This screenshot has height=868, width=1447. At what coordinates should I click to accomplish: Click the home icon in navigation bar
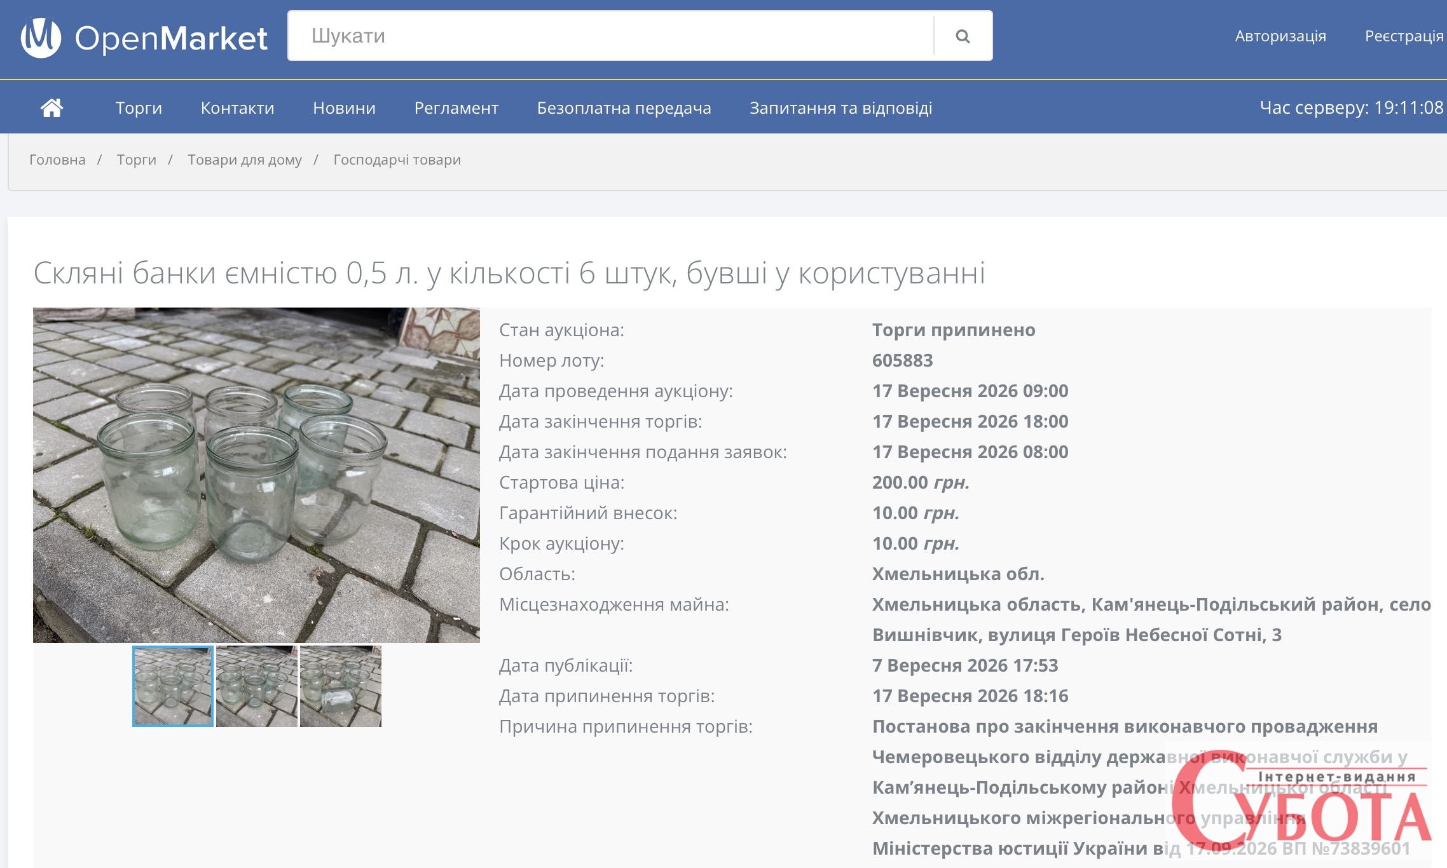tap(51, 107)
